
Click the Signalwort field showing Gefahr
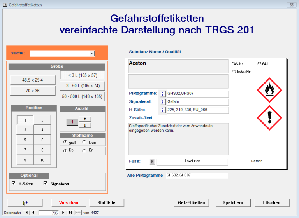(197, 102)
